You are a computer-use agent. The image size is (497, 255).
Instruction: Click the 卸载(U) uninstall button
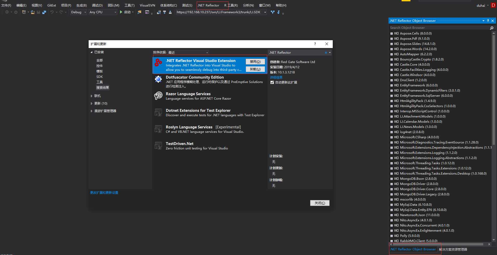(x=255, y=69)
